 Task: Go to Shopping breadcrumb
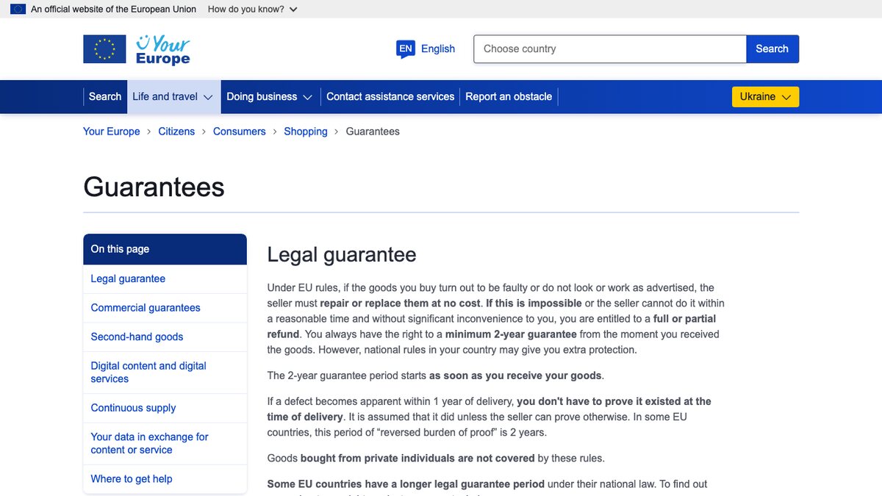point(306,132)
